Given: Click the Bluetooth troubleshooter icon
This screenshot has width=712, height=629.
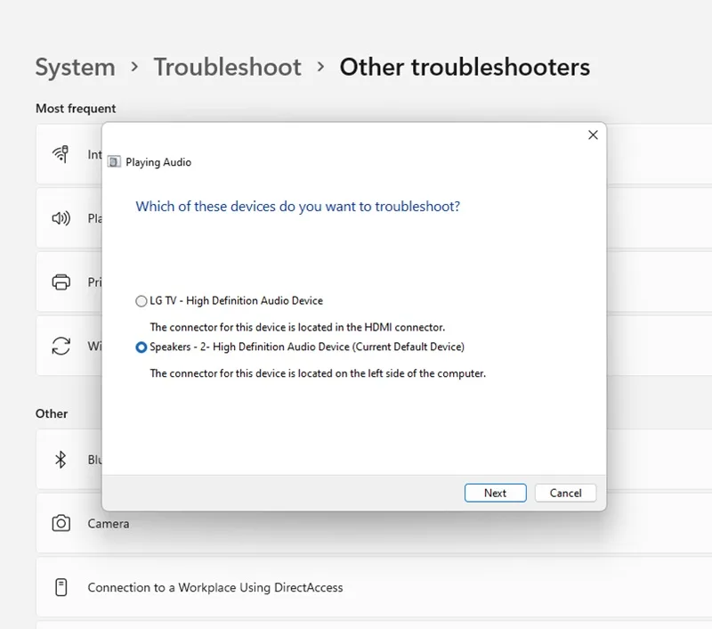Looking at the screenshot, I should (x=61, y=460).
